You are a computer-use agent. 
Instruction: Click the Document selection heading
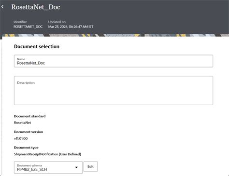(37, 46)
